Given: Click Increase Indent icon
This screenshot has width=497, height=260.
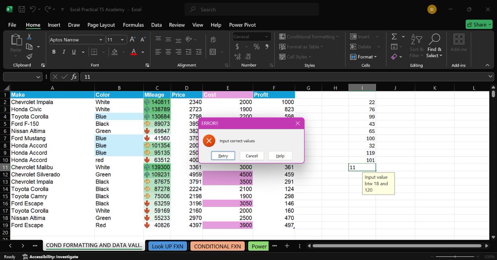Looking at the screenshot, I should [199, 52].
